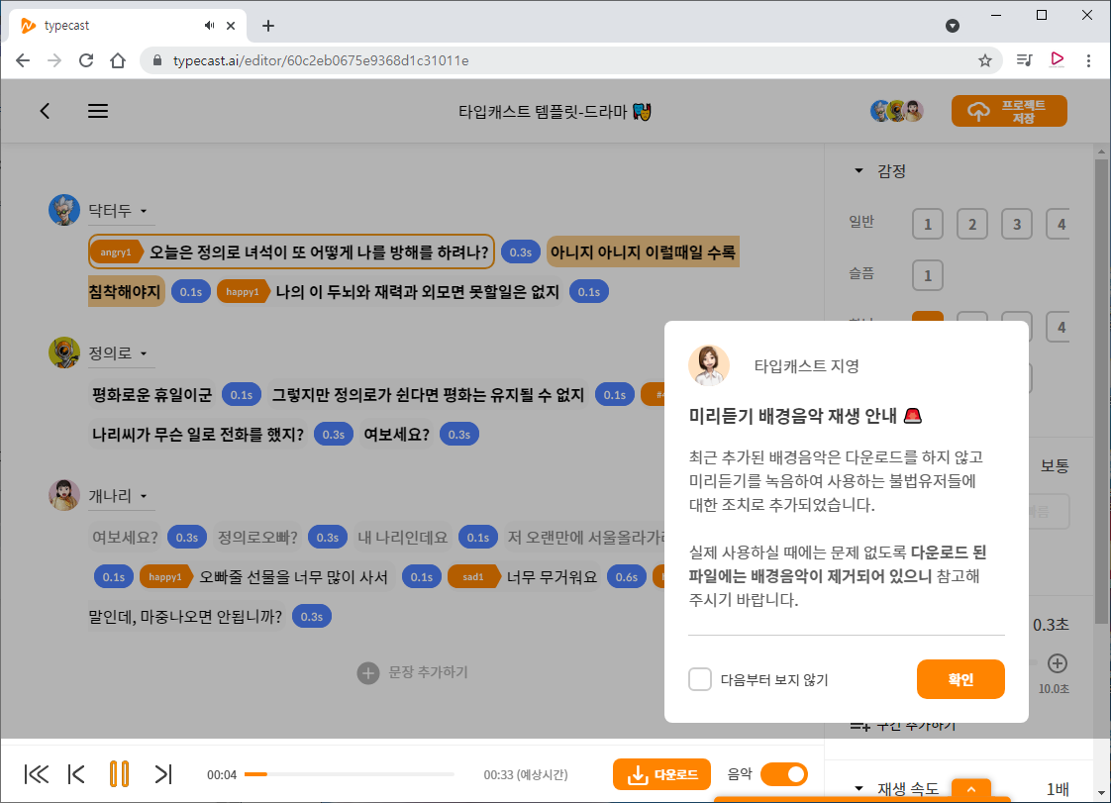This screenshot has height=803, width=1111.
Task: Click the right panel vertical scrollbar
Action: tap(1101, 390)
